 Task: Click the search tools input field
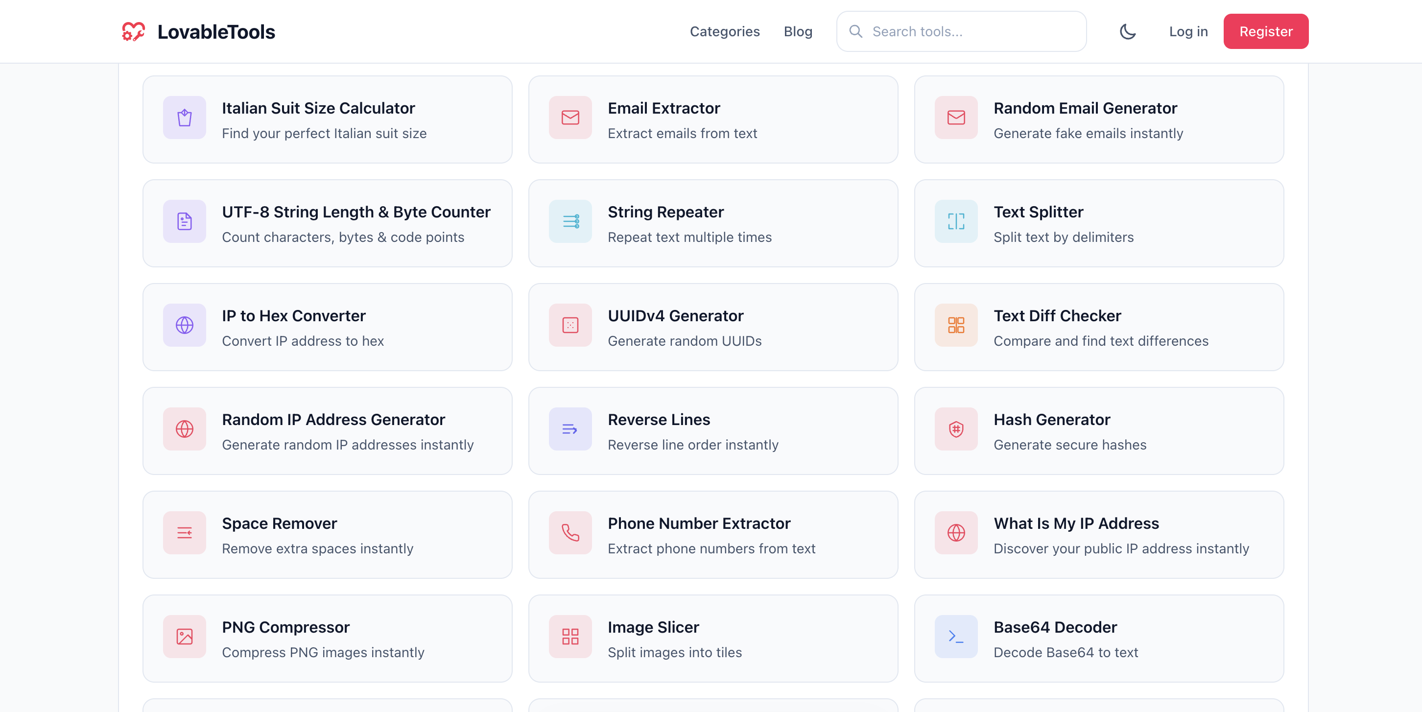click(x=961, y=31)
